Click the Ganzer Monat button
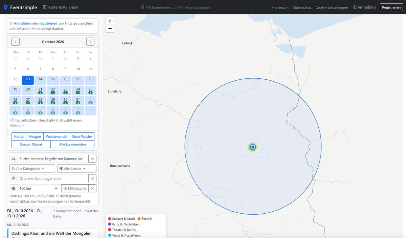This screenshot has width=406, height=238. (31, 144)
